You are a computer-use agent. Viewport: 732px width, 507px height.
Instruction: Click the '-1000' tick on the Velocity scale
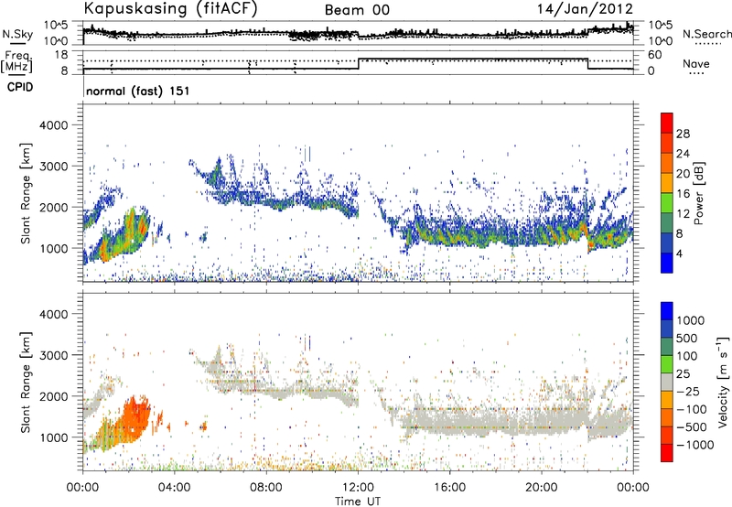(695, 445)
